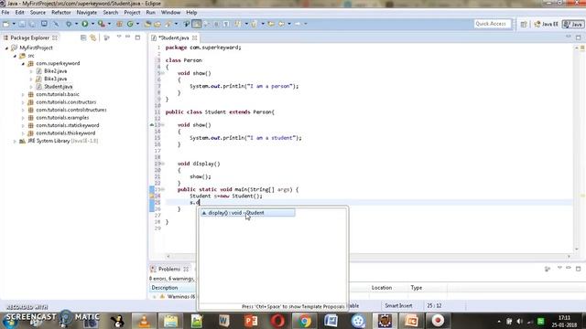Open the Project menu

pos(132,12)
